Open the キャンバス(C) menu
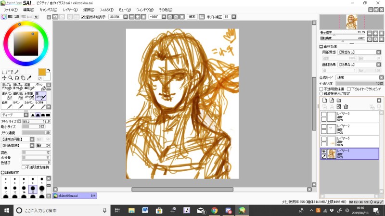 (49, 10)
